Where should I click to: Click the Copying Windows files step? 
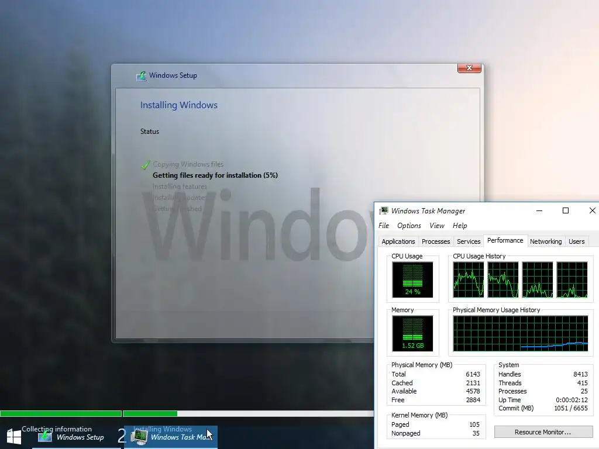pos(188,164)
